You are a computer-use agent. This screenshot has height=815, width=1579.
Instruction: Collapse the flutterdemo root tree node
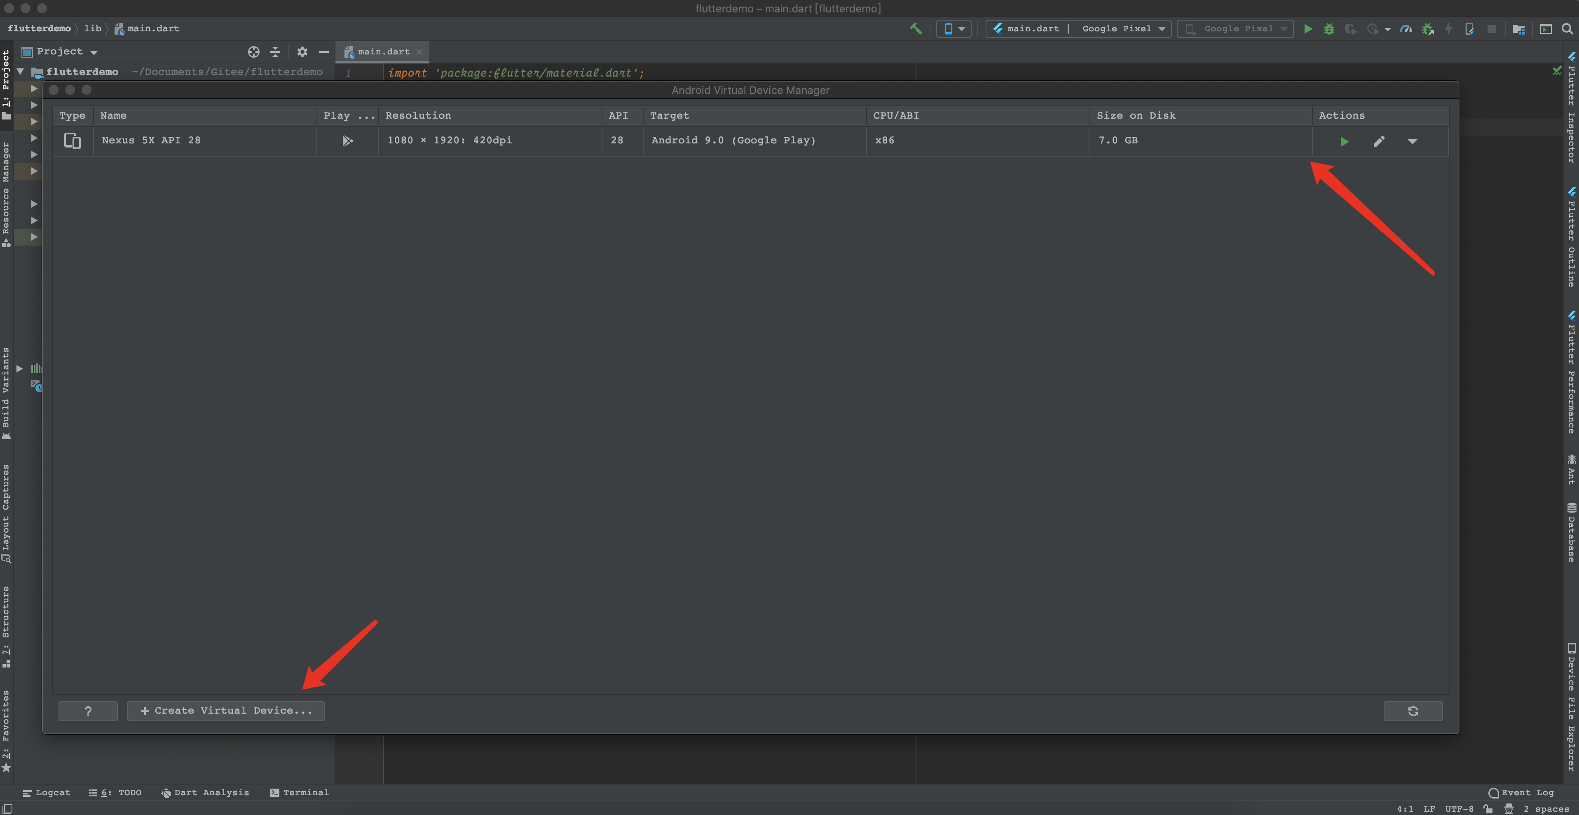tap(20, 72)
